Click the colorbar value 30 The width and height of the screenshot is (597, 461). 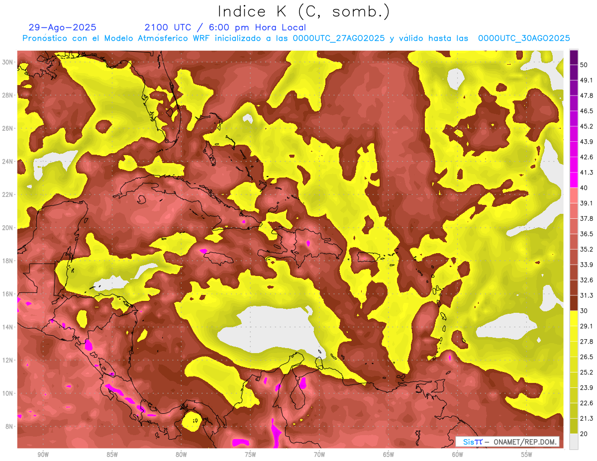coord(585,311)
